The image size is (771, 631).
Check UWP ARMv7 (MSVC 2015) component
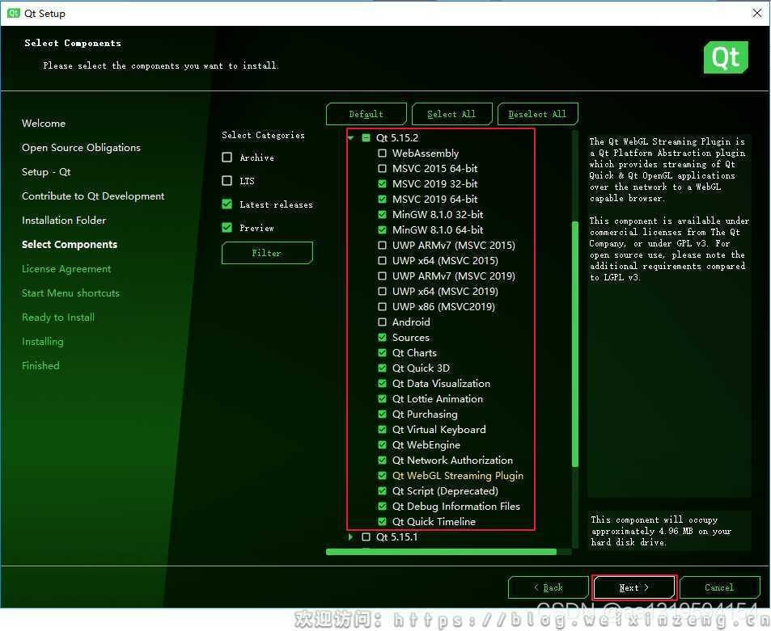(382, 245)
